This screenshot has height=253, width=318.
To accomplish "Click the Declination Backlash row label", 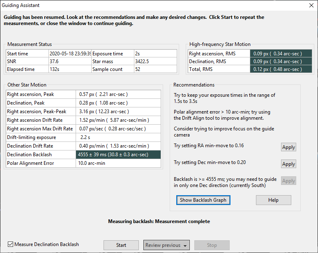I will [x=41, y=155].
